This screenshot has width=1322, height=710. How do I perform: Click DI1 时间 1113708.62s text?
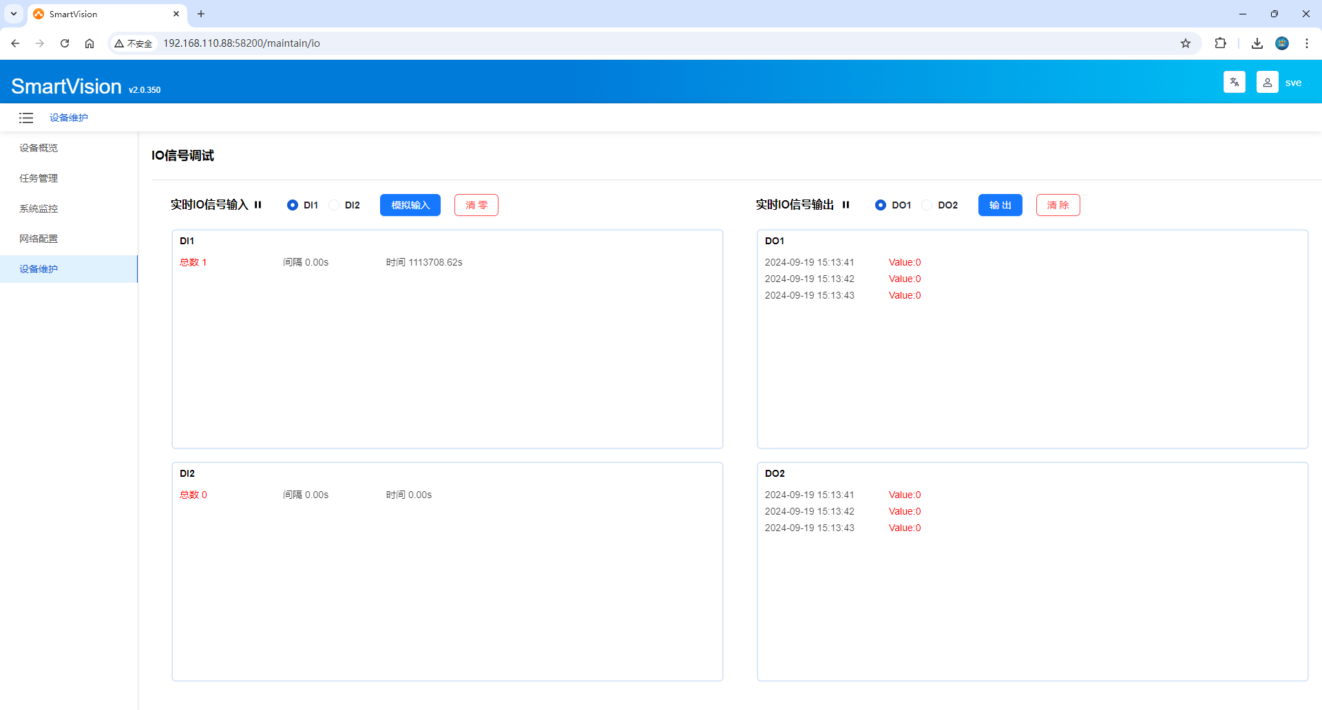pos(424,262)
